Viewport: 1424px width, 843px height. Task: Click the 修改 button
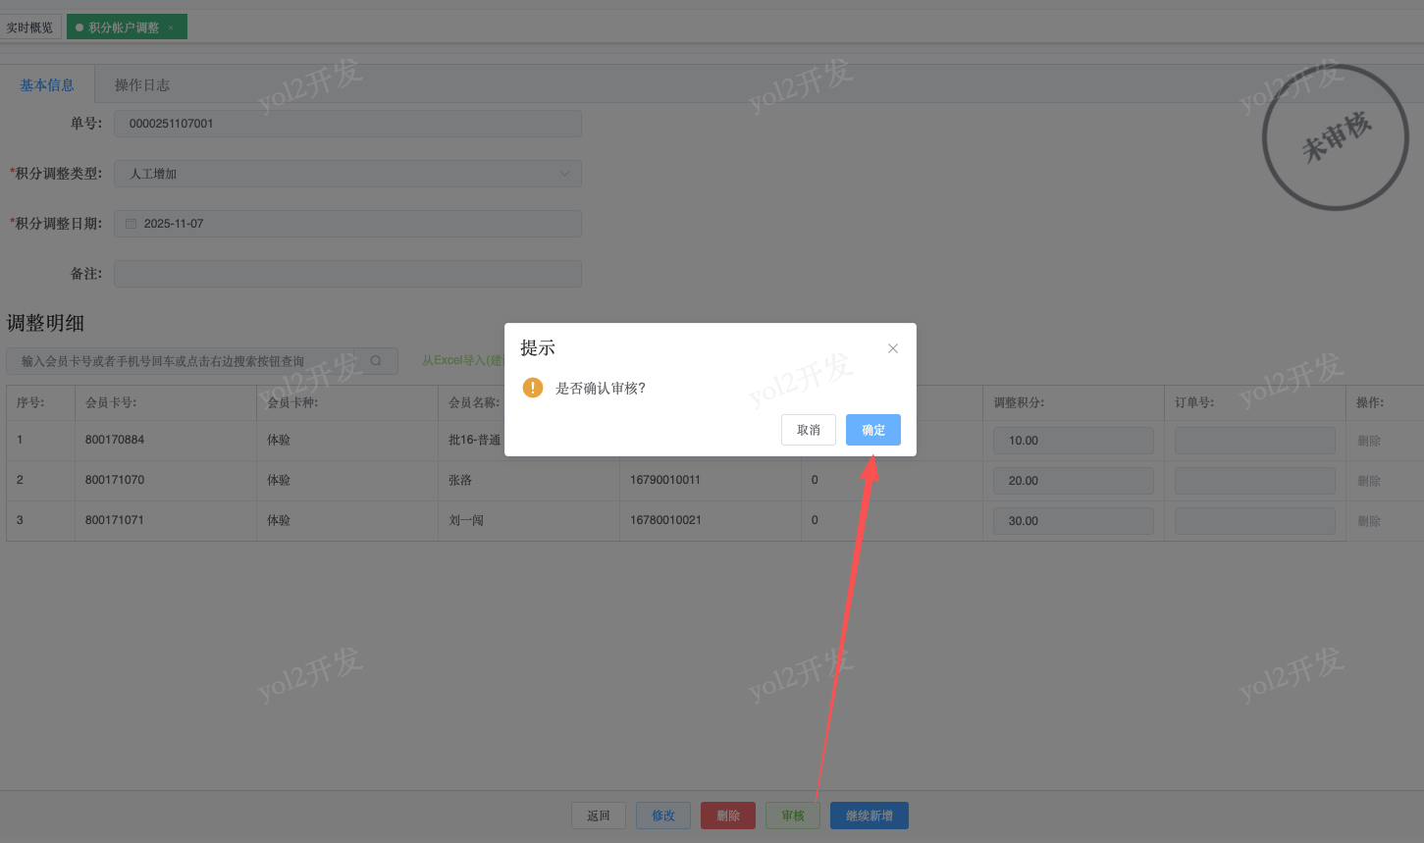[663, 816]
